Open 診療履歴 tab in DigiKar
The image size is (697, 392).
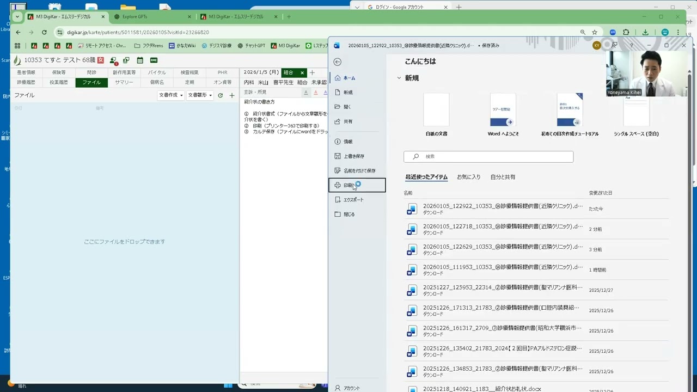tap(26, 82)
